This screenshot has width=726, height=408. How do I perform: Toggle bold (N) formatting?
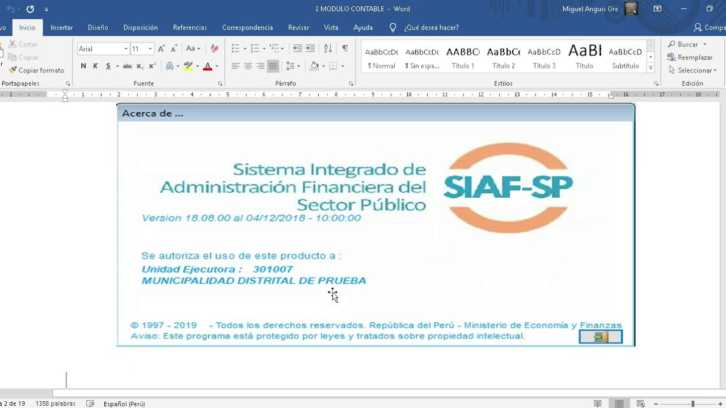(83, 66)
